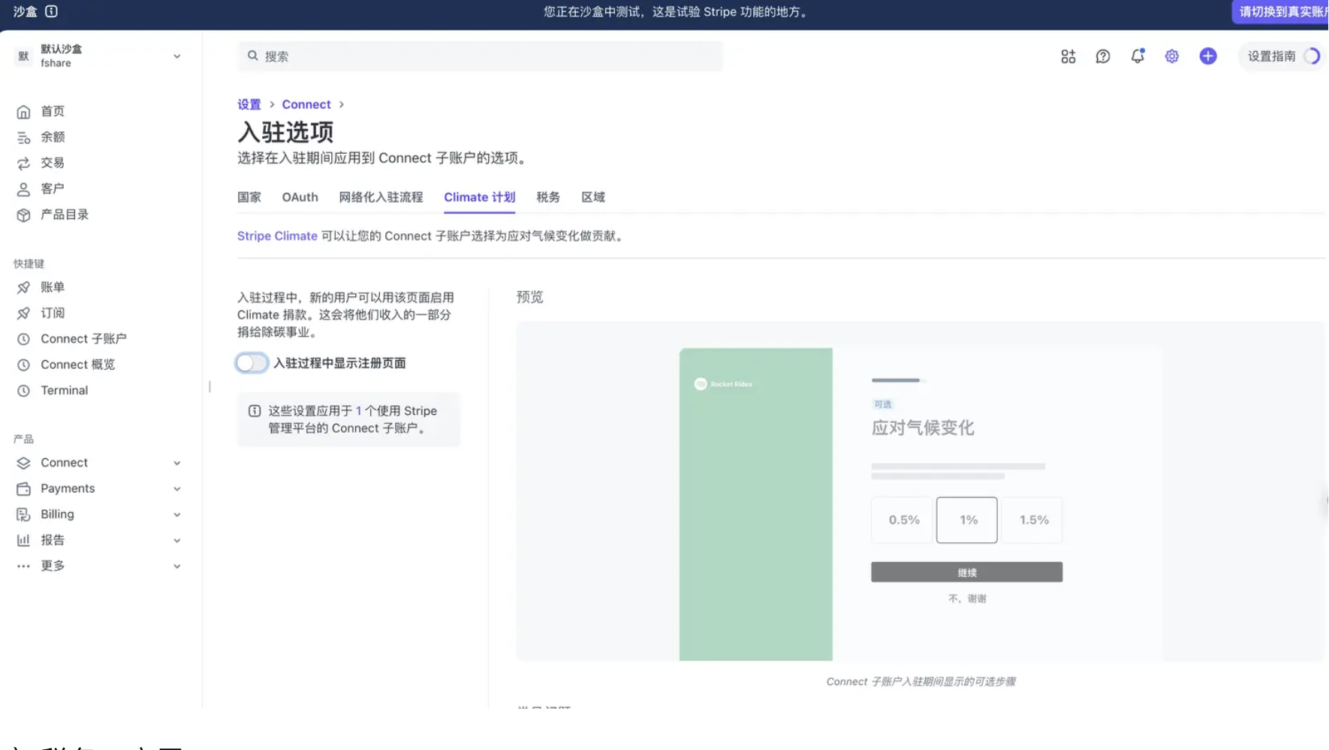Viewport: 1329px width, 750px height.
Task: Click the 请切换到真实账户 button
Action: click(x=1279, y=12)
